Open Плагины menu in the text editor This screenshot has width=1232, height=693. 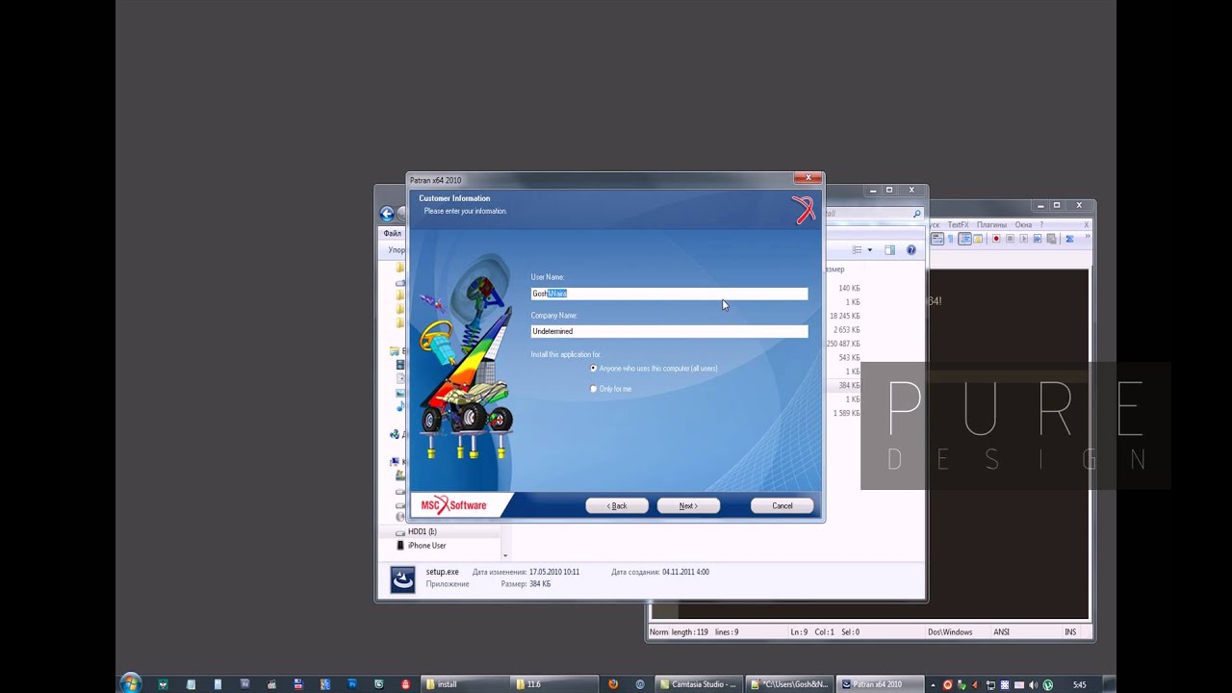pos(991,225)
